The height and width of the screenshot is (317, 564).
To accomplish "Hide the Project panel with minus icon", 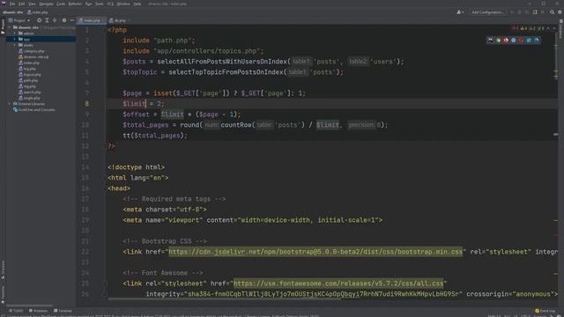I will 71,20.
